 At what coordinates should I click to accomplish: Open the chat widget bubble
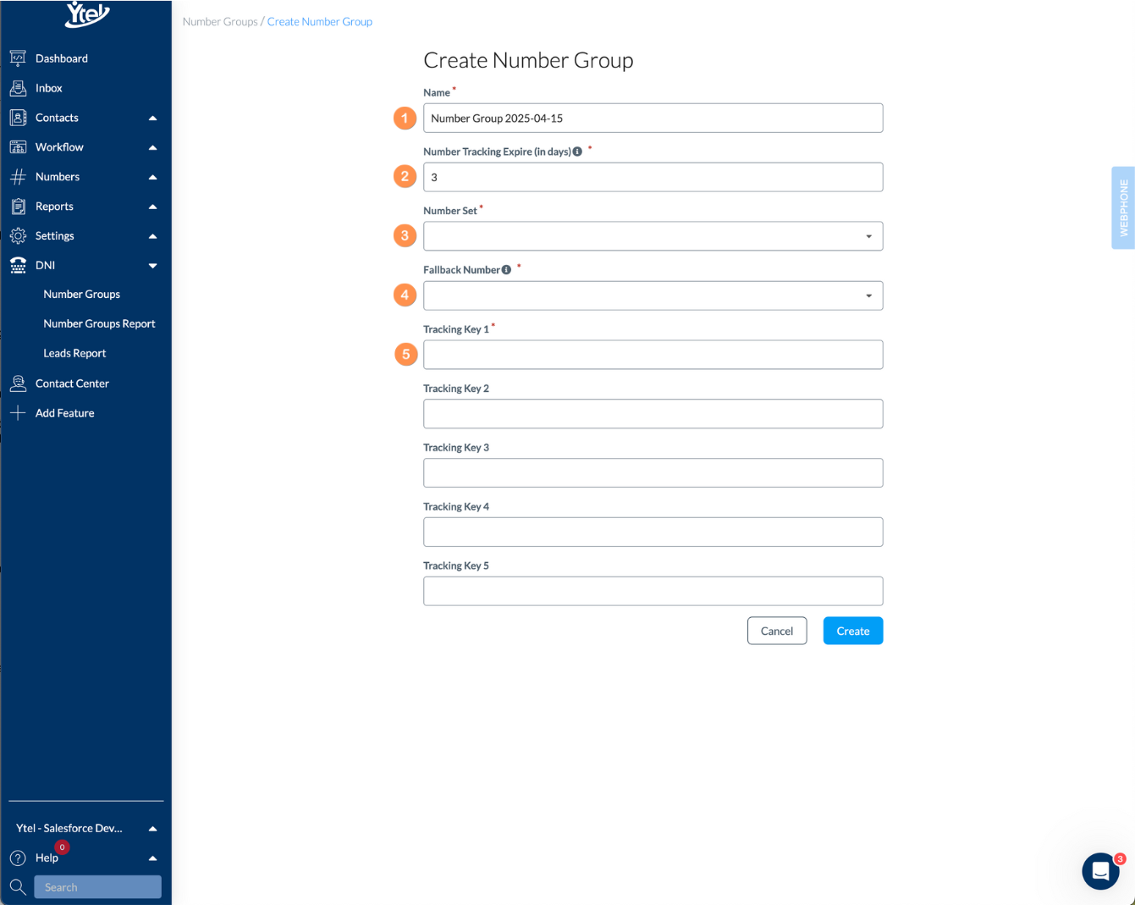coord(1100,871)
